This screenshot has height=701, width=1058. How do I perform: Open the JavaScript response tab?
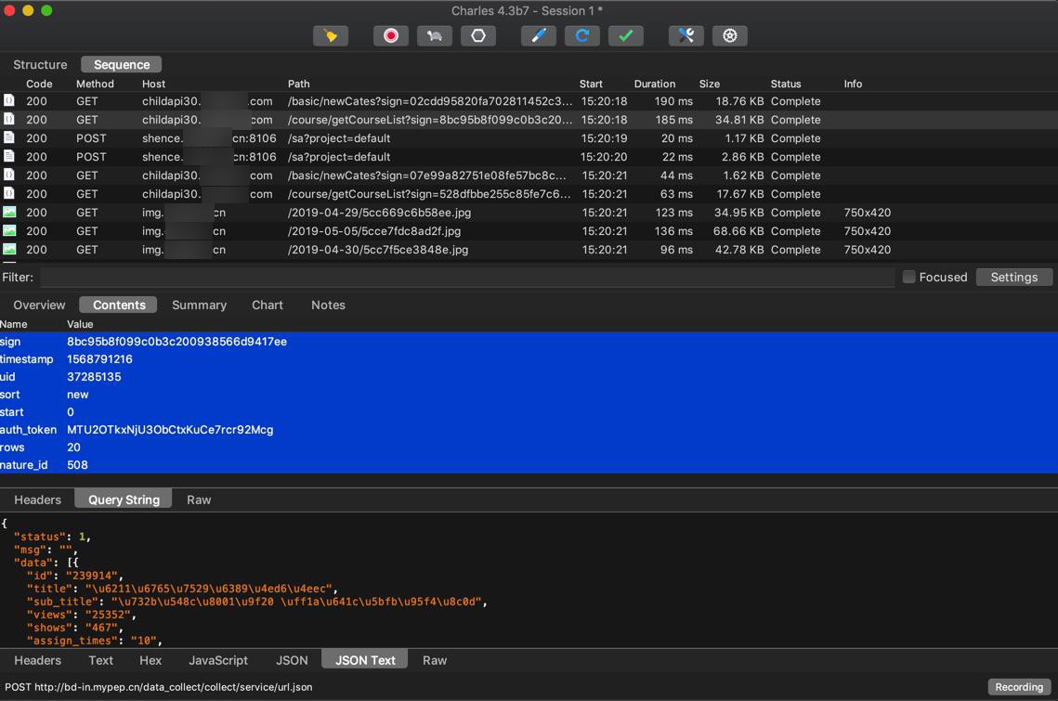point(218,660)
